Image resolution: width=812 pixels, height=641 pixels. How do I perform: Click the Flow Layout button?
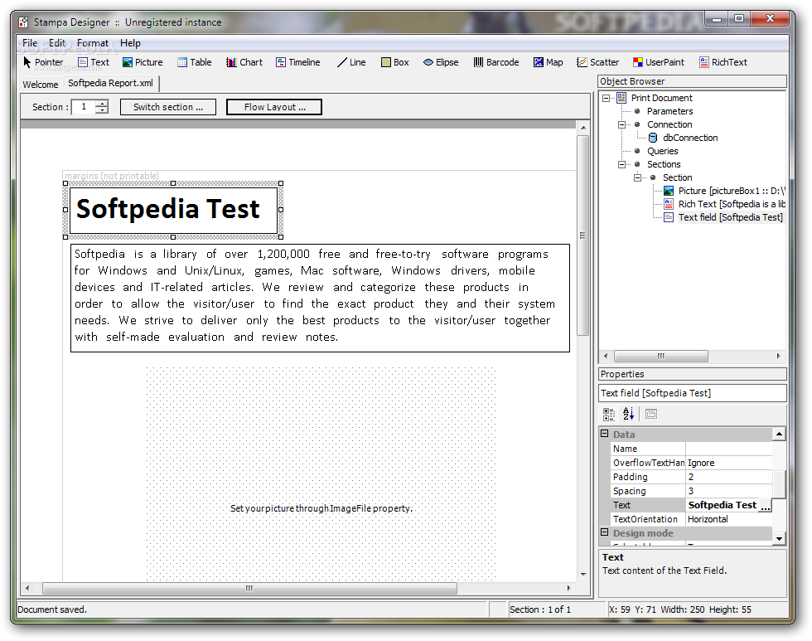coord(274,107)
